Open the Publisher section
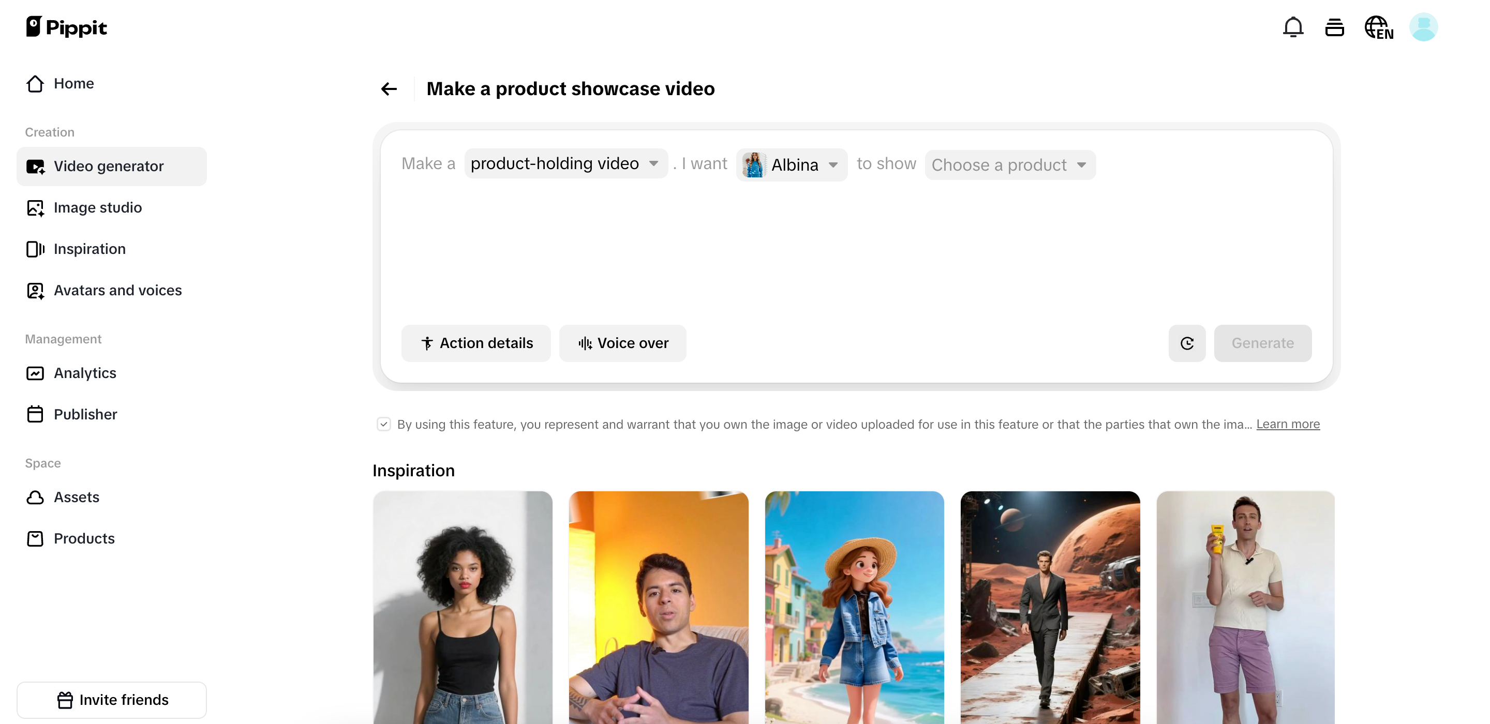 (x=85, y=414)
